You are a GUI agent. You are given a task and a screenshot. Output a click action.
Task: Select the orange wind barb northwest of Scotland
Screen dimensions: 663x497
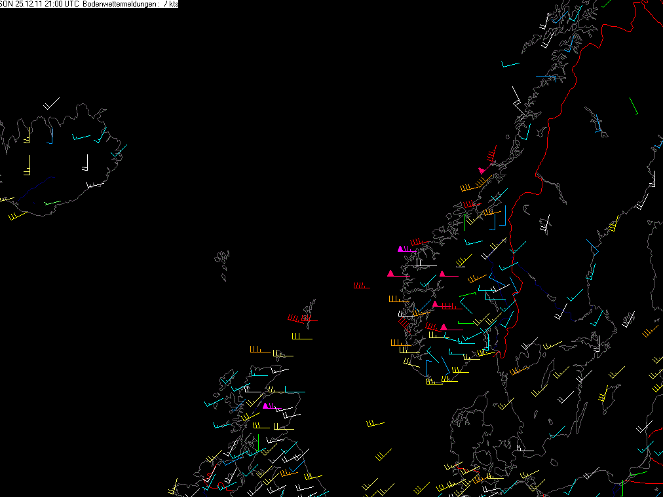(259, 350)
